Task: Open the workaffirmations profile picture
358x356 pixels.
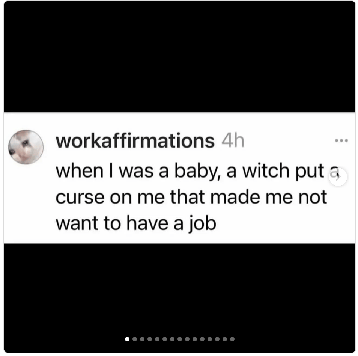Action: (26, 147)
